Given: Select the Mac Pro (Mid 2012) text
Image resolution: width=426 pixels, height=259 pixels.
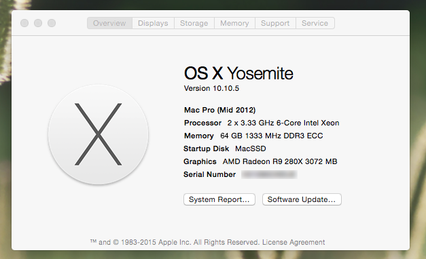Looking at the screenshot, I should pyautogui.click(x=219, y=110).
